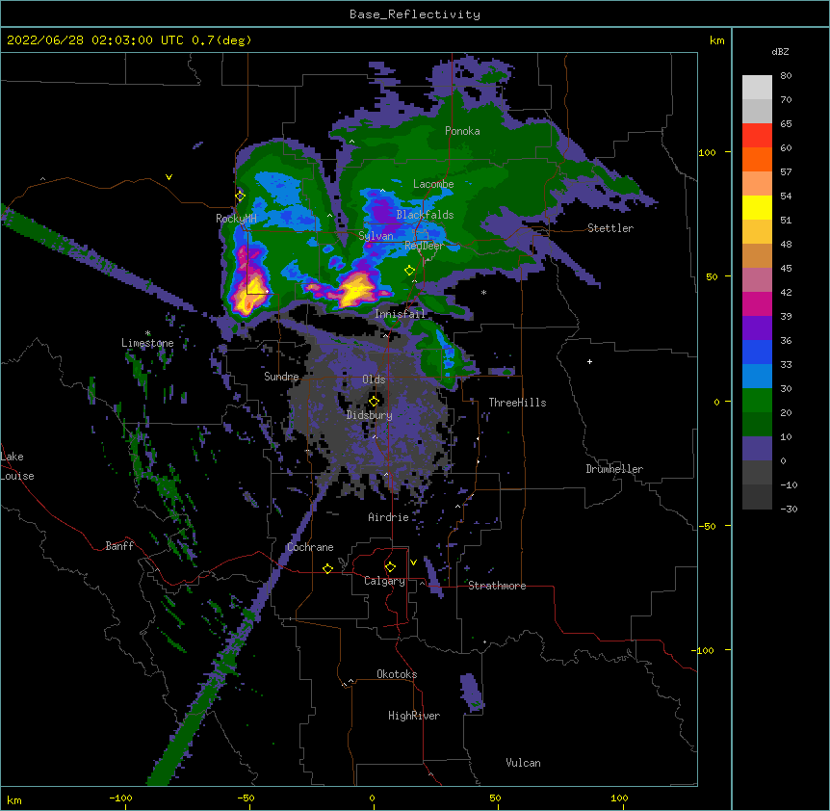Pick the bright green 20–30 dBZ swatch
This screenshot has height=811, width=830.
pos(757,401)
